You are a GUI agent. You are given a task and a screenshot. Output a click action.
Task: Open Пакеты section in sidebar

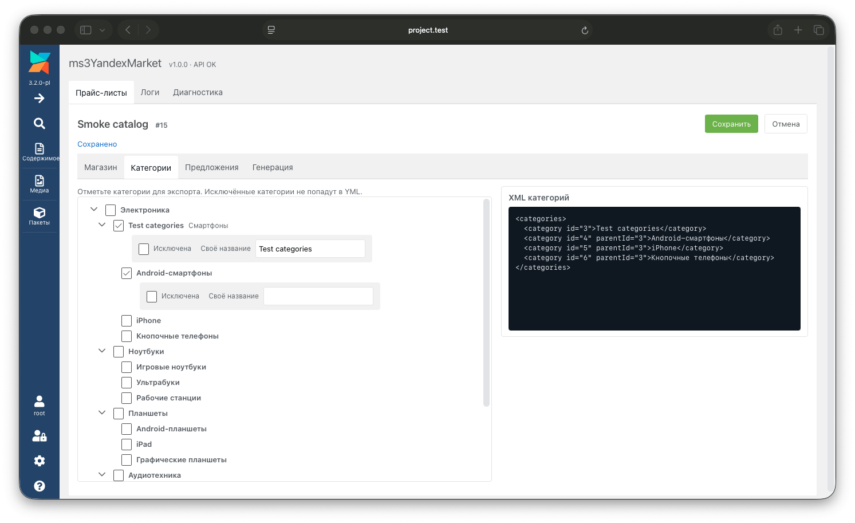tap(40, 216)
